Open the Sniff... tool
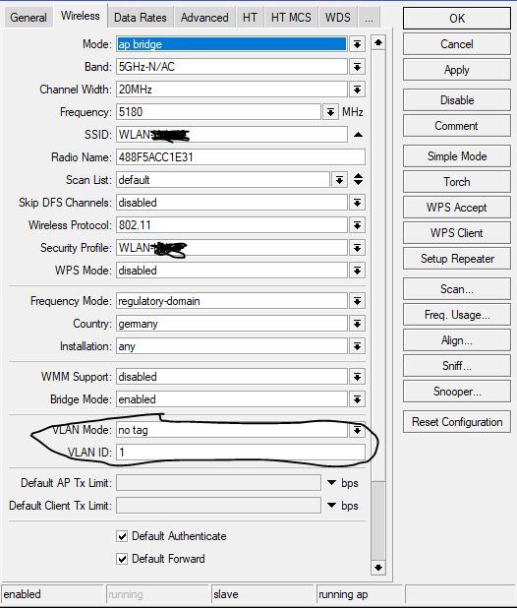The image size is (517, 609). (x=457, y=366)
